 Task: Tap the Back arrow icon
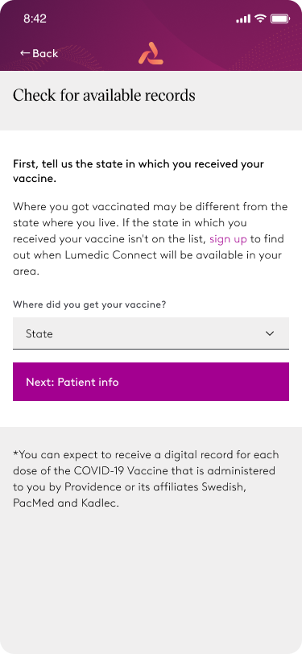point(25,53)
